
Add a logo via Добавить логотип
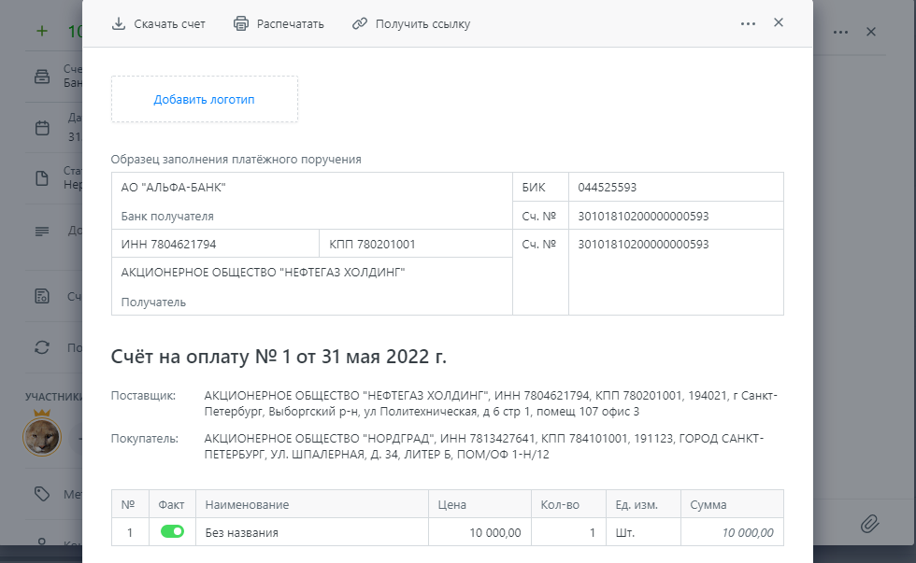coord(204,99)
